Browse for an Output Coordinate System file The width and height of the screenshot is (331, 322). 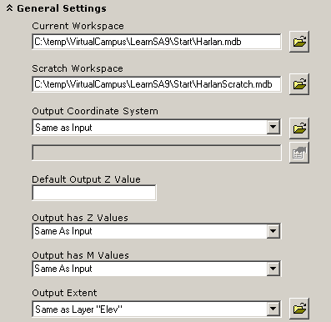[x=299, y=128]
